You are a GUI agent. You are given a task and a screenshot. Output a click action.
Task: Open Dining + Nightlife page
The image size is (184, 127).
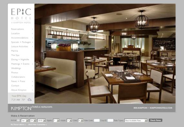tap(20, 59)
